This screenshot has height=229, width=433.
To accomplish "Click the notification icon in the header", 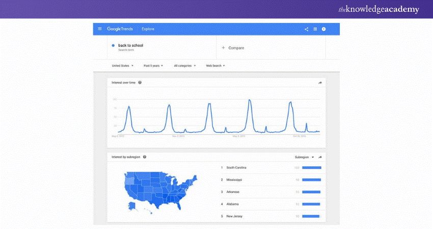I will pyautogui.click(x=323, y=29).
